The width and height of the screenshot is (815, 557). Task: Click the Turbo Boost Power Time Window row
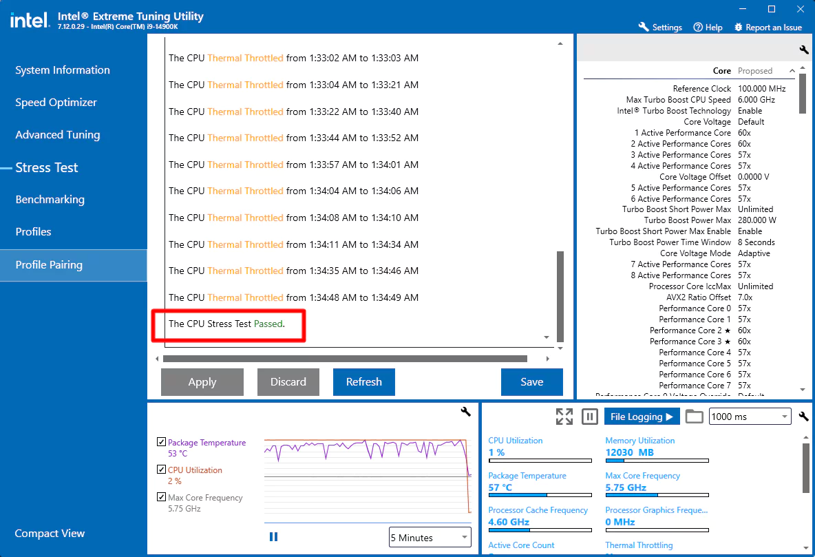click(x=692, y=242)
